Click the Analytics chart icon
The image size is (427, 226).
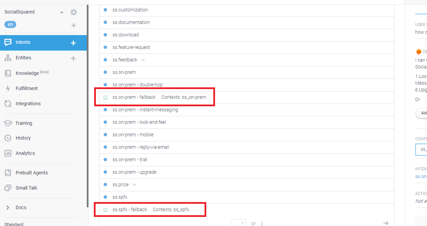[8, 153]
